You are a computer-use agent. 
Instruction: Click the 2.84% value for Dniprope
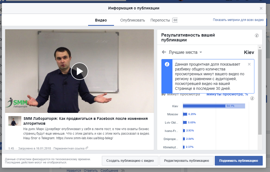(190, 139)
